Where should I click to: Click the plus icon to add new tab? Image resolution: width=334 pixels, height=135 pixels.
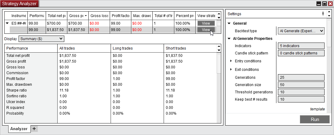point(34,129)
